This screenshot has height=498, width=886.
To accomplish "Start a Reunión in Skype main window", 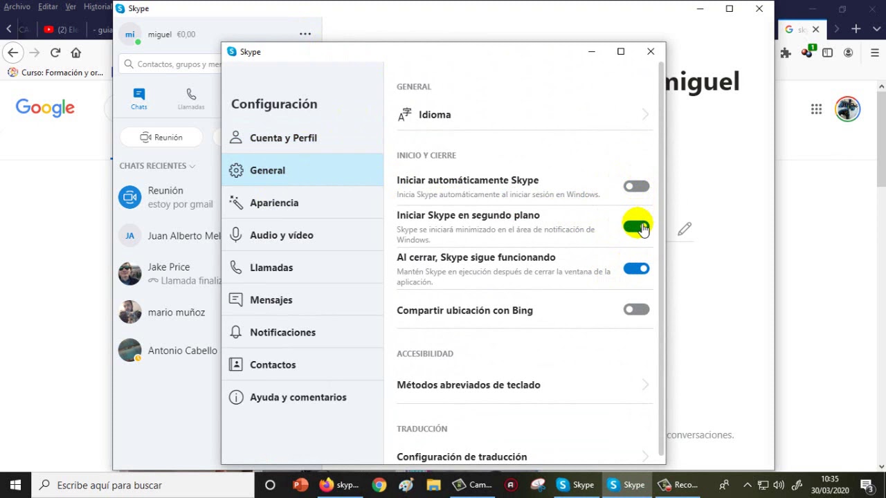I will tap(161, 137).
